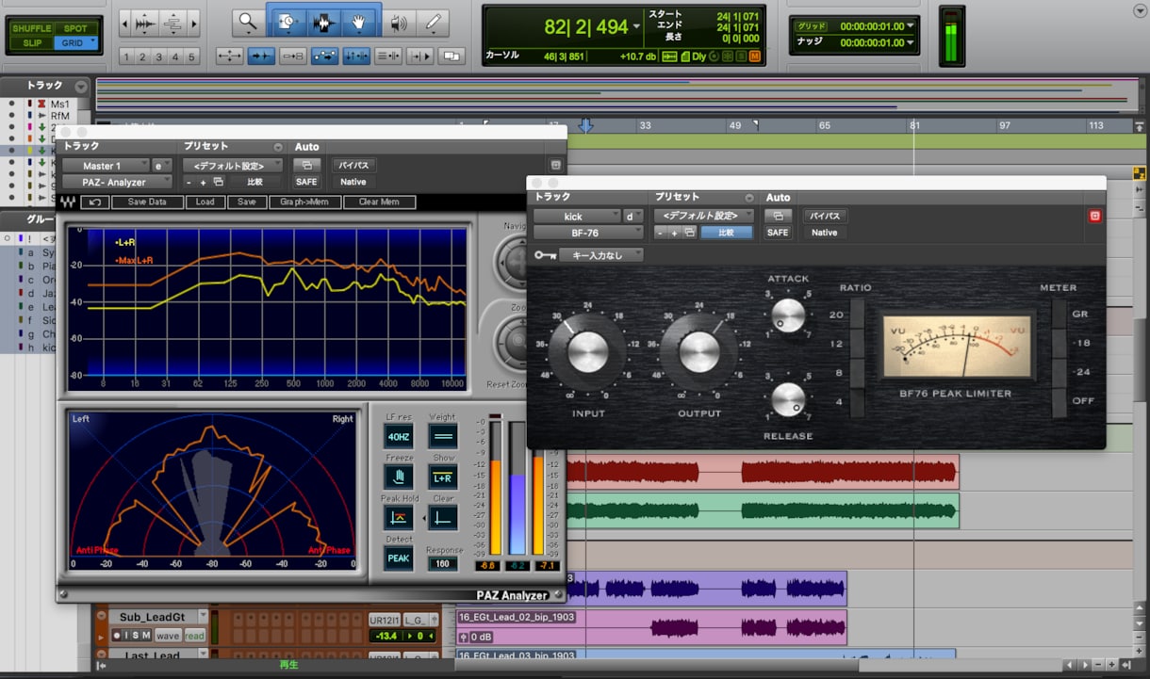Click bypass button in BF-76 window
The width and height of the screenshot is (1150, 679).
pos(825,216)
